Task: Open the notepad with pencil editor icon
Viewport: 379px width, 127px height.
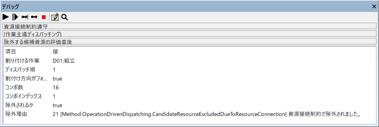Action: 55,17
